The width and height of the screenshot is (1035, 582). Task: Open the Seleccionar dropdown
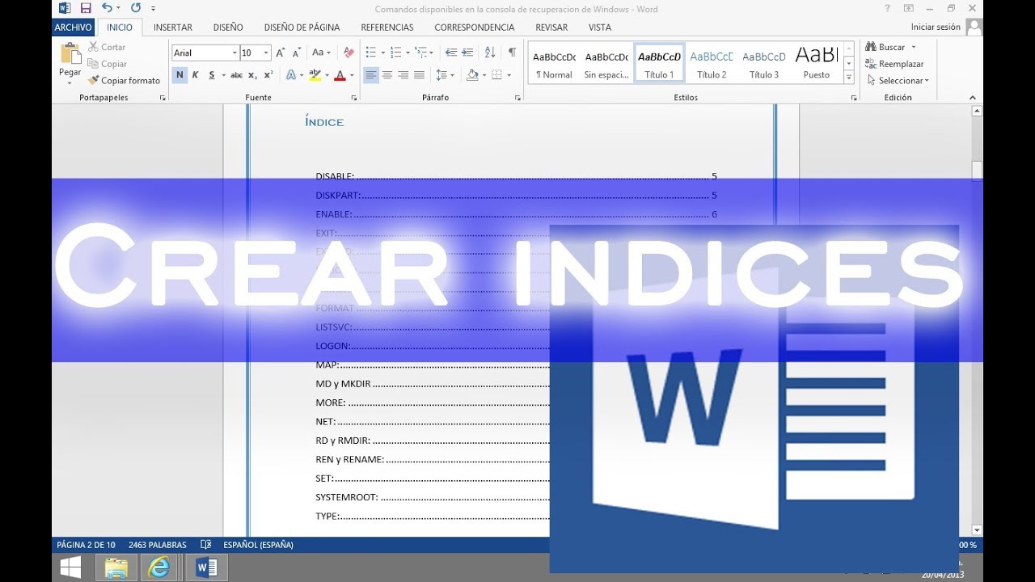(x=898, y=80)
